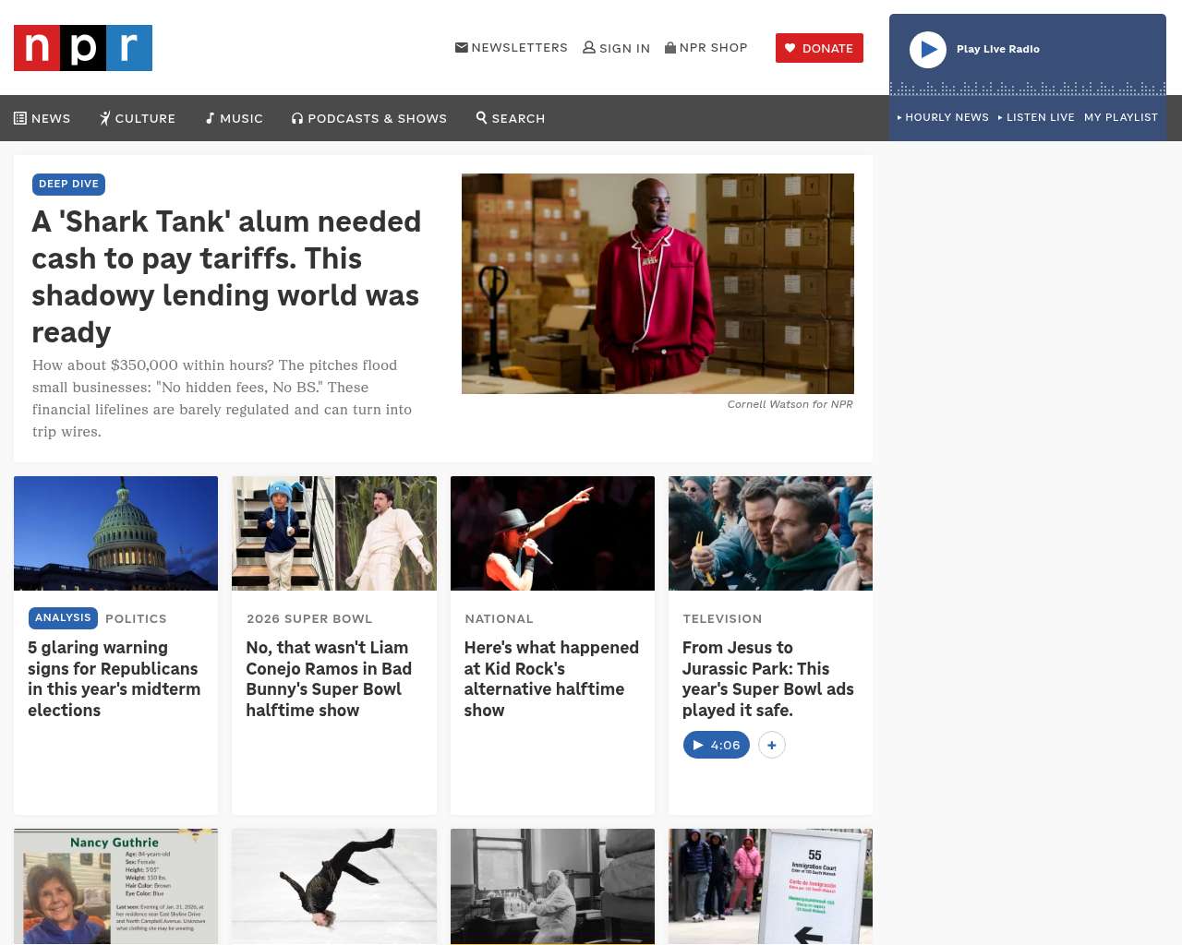The width and height of the screenshot is (1182, 945).
Task: Open the Shark Tank alum headline
Action: pos(226,276)
